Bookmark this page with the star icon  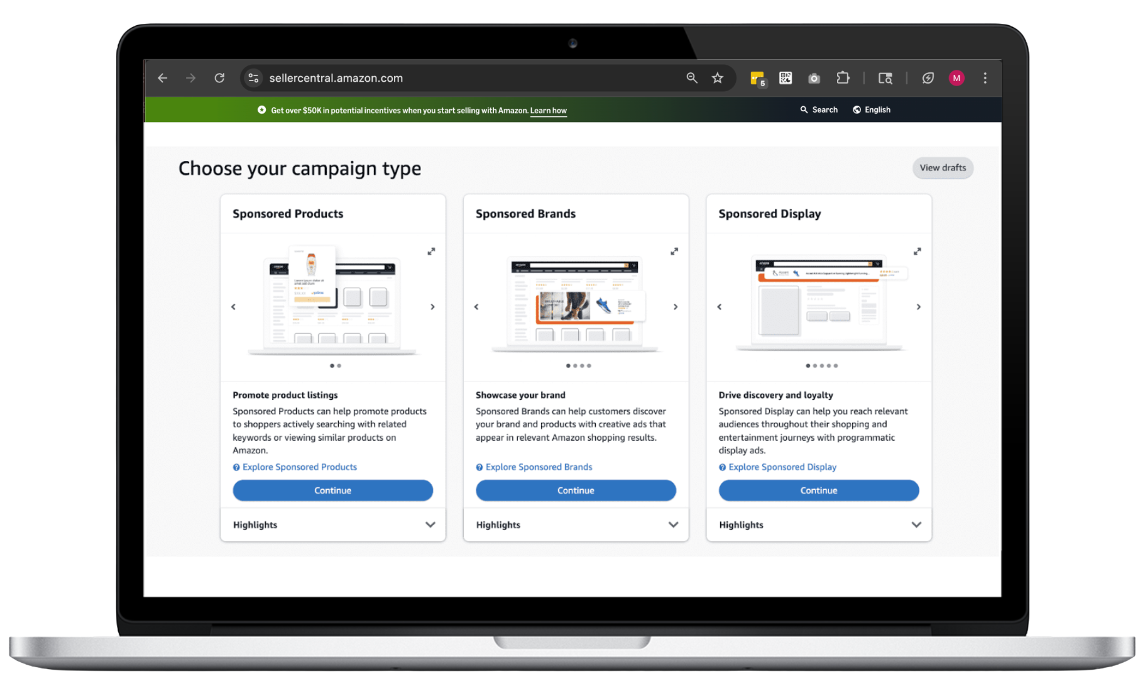[x=716, y=77]
